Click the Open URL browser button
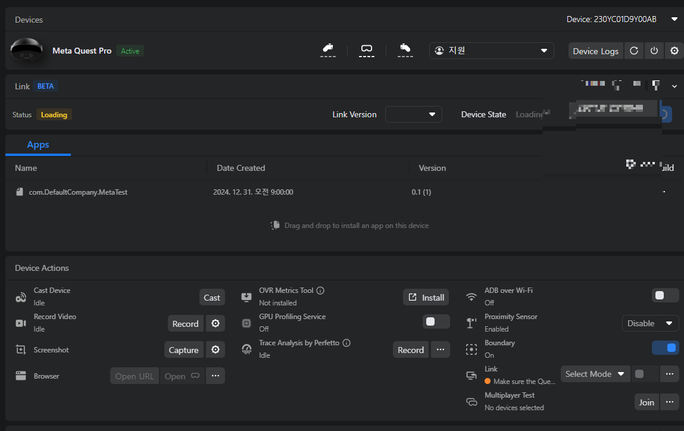 point(135,376)
